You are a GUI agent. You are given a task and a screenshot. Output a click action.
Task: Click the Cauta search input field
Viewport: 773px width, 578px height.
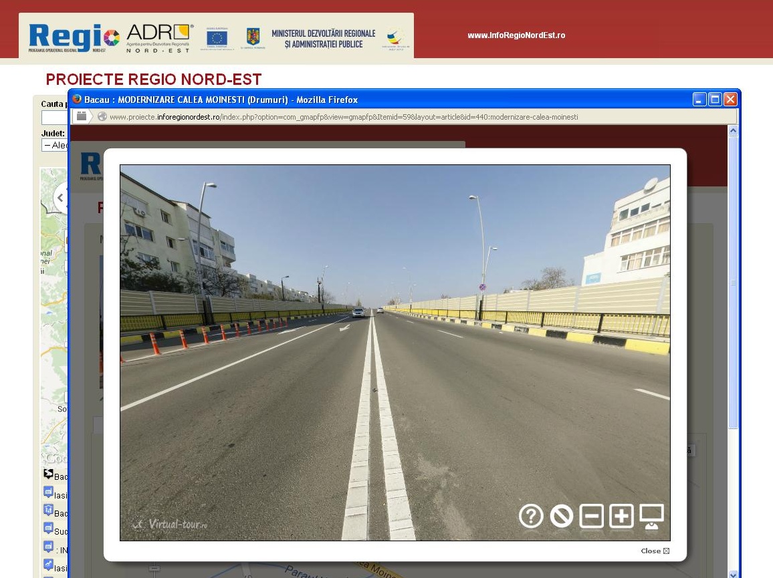(55, 118)
